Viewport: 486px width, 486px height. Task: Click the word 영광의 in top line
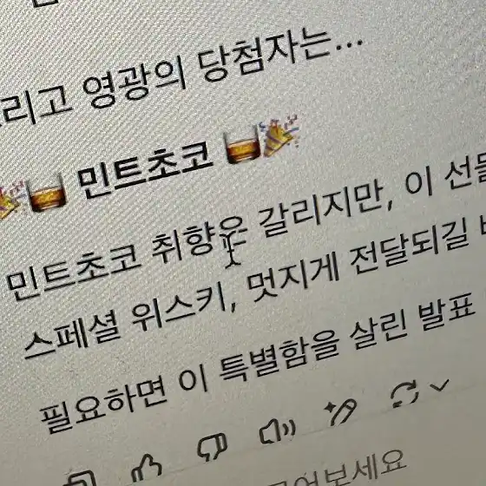[x=134, y=84]
